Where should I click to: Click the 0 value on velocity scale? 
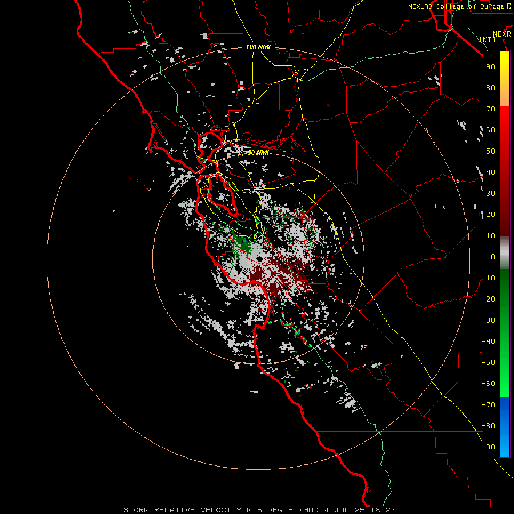[x=493, y=257]
